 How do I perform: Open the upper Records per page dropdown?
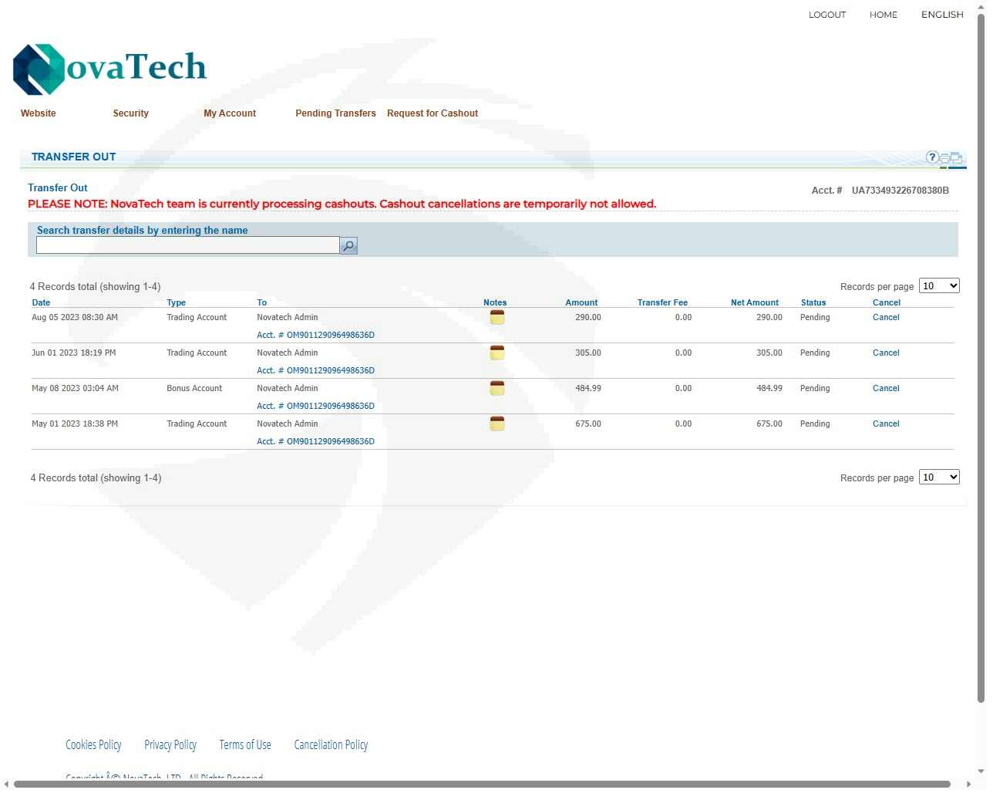pyautogui.click(x=939, y=286)
